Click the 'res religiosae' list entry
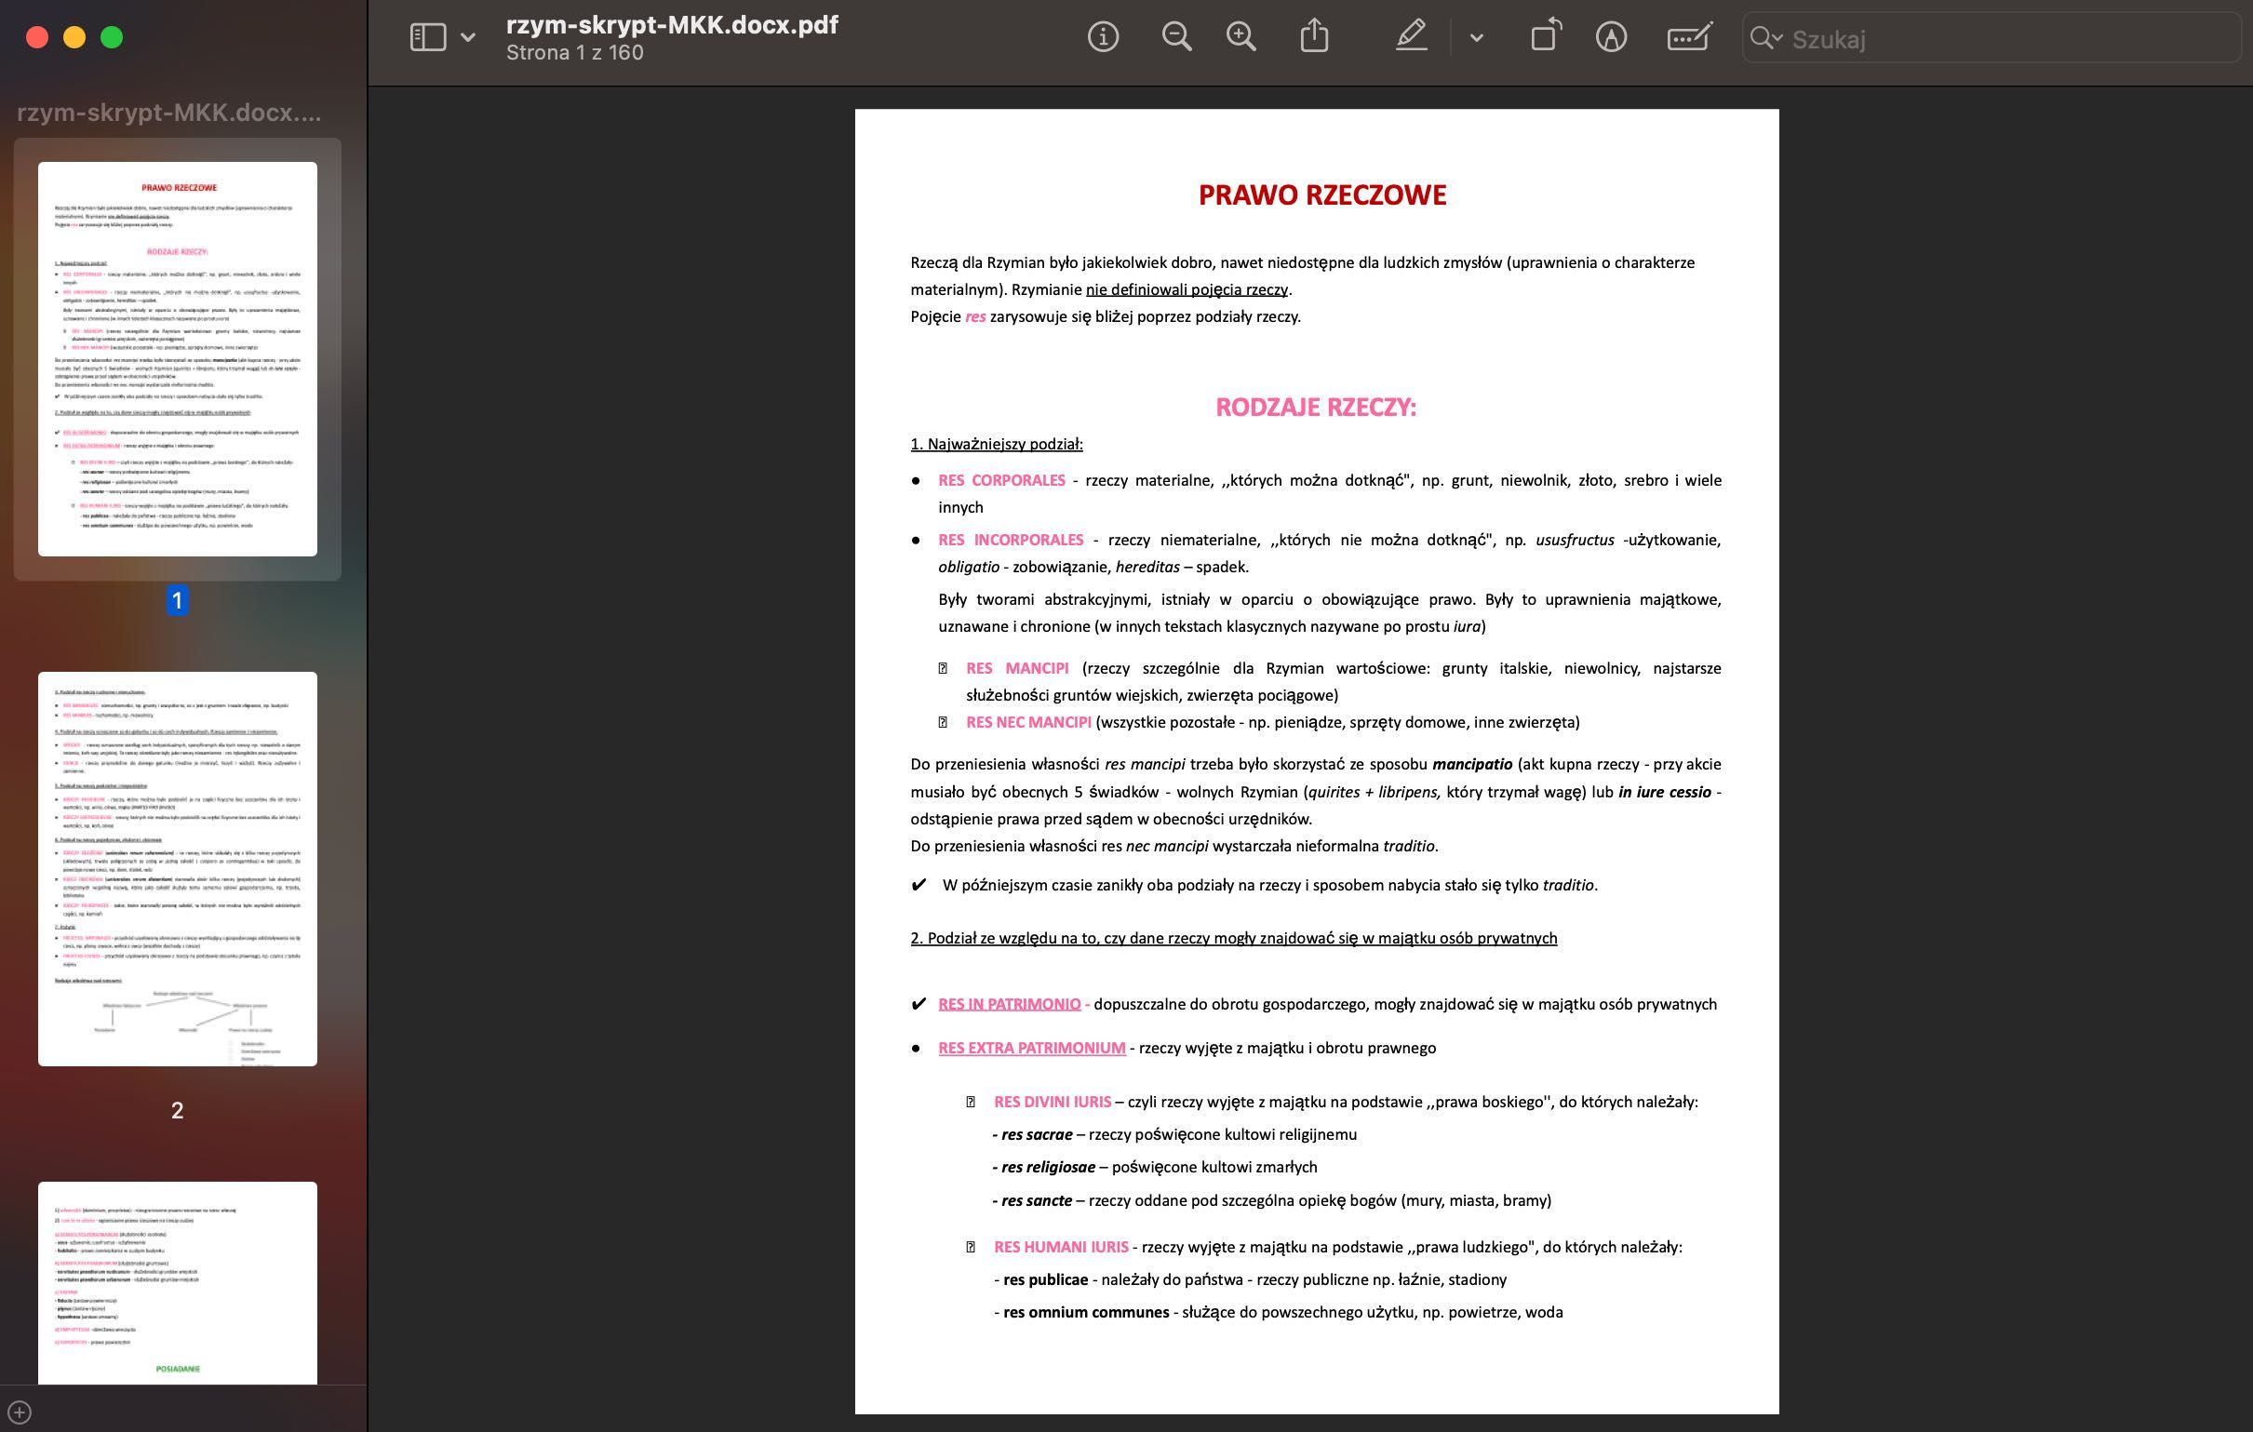 [1048, 1169]
